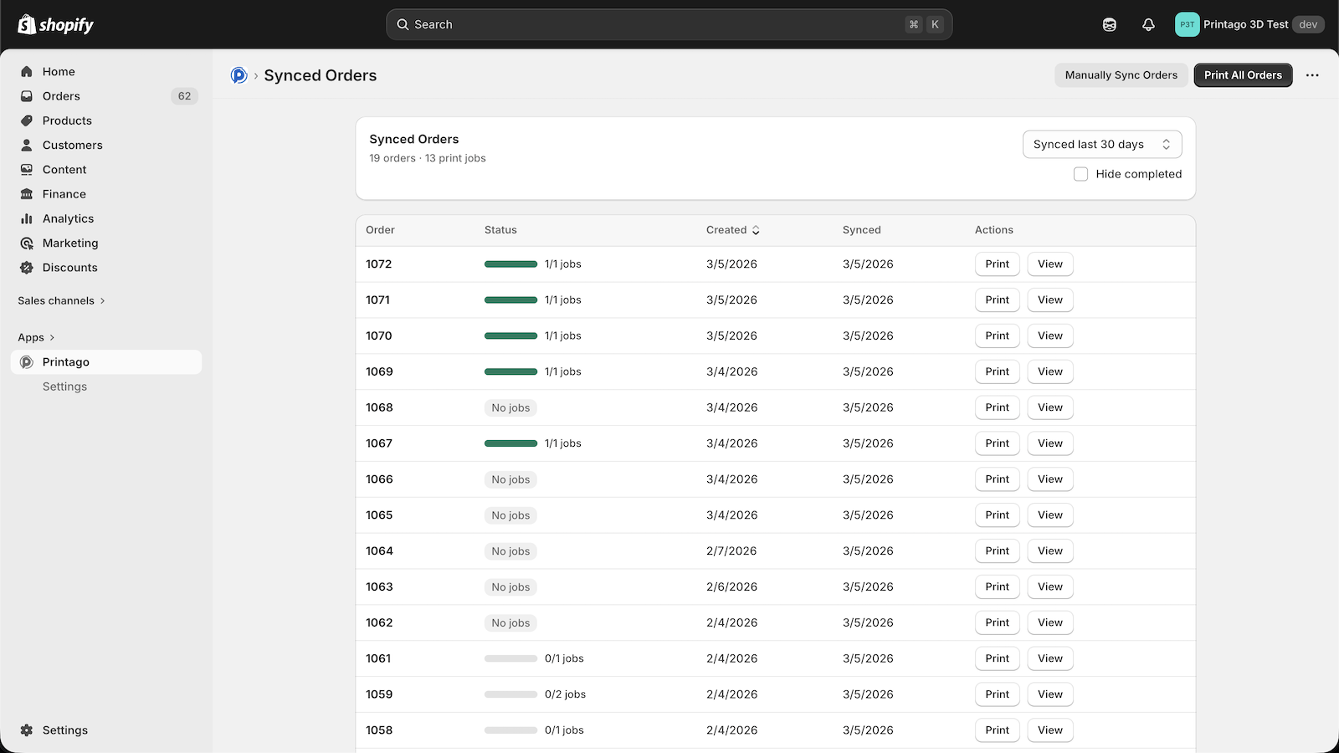The width and height of the screenshot is (1339, 753).
Task: Open the Orders section icon in sidebar
Action: (x=27, y=95)
